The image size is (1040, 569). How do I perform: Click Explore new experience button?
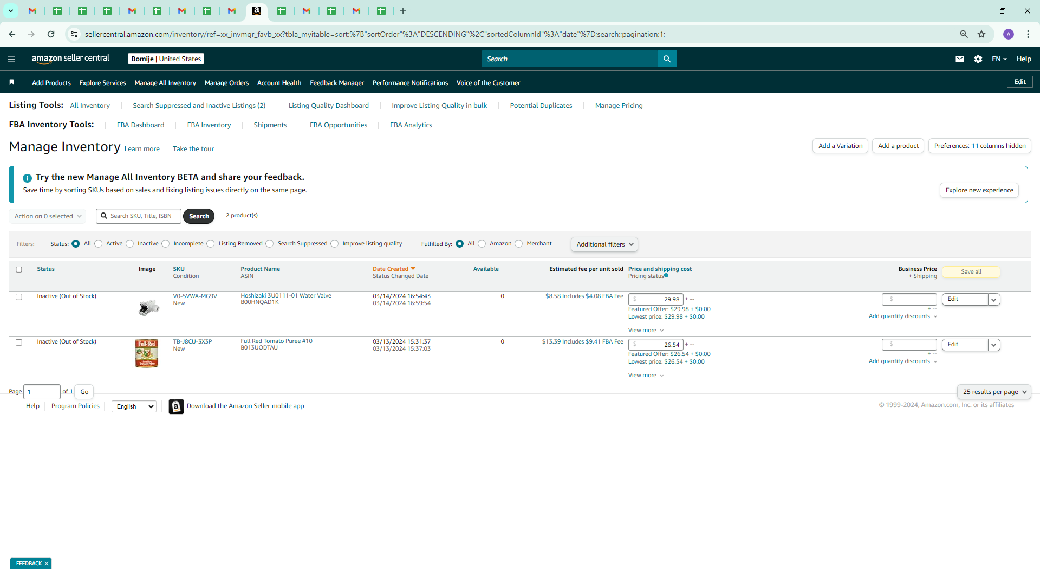click(x=979, y=190)
